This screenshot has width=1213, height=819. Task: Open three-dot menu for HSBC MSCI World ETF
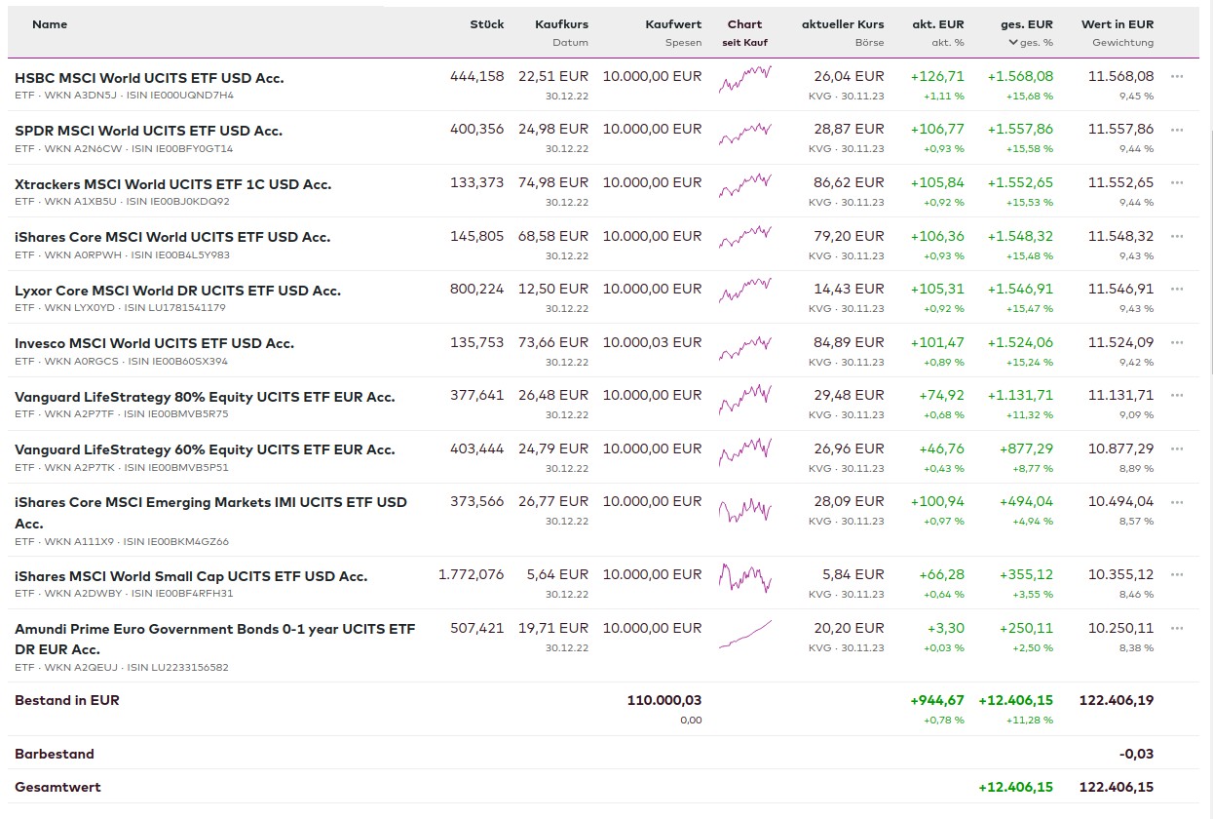click(x=1177, y=76)
